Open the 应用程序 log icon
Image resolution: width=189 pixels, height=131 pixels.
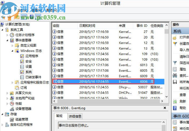click(x=22, y=56)
